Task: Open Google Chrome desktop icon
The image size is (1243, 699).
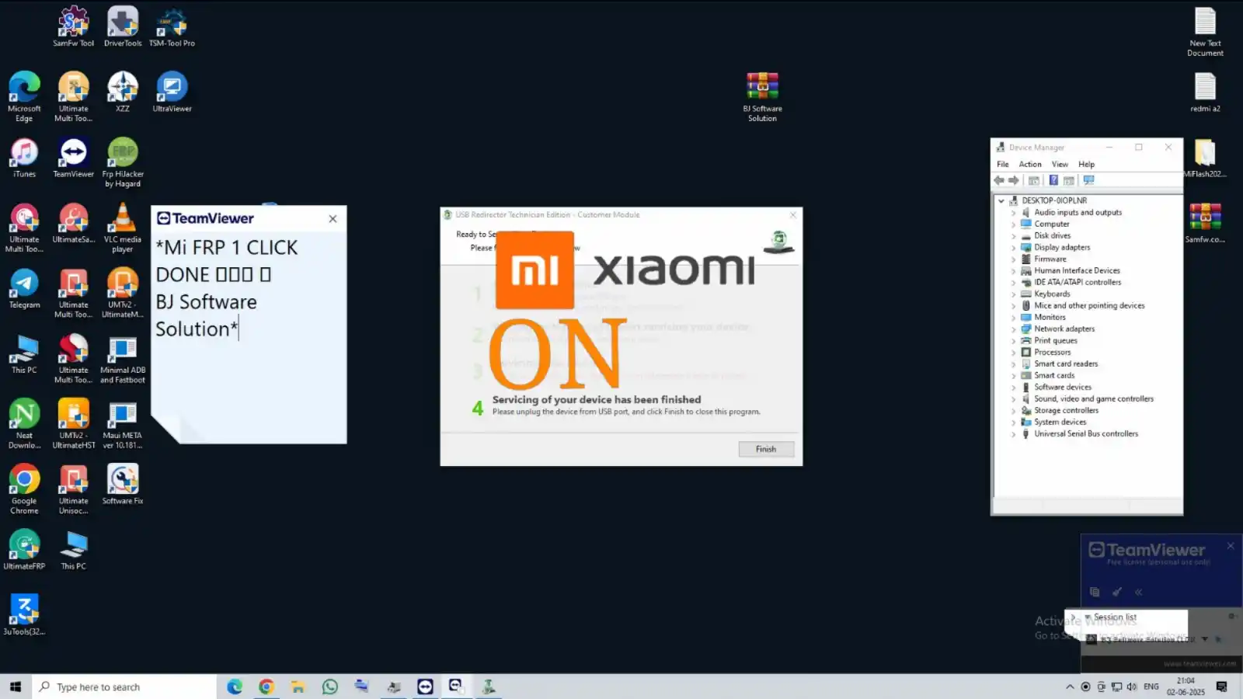Action: (x=24, y=489)
